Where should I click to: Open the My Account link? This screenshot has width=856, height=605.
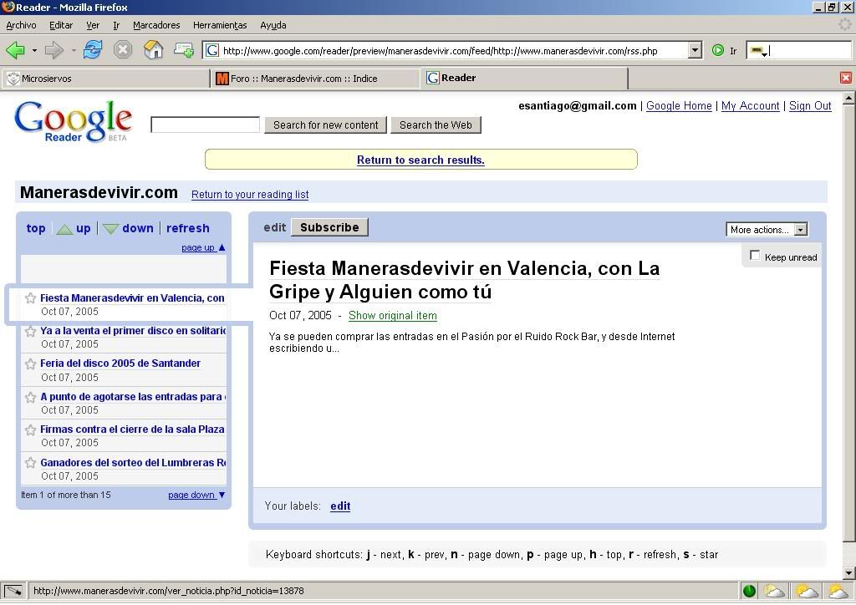[750, 106]
